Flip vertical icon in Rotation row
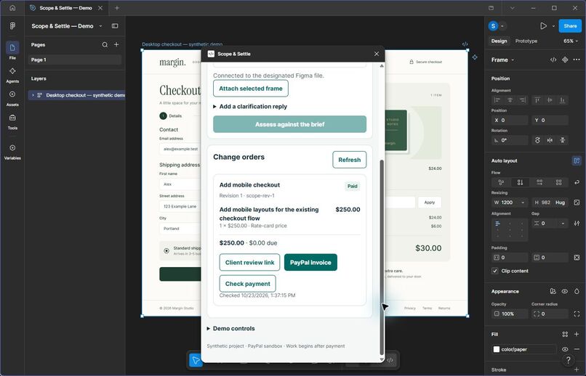This screenshot has height=376, width=586. click(563, 140)
